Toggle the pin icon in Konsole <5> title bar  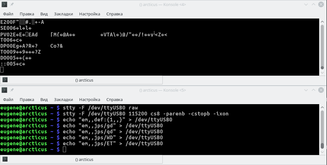tap(12, 90)
